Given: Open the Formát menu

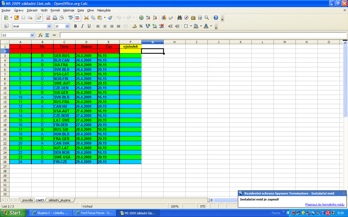Looking at the screenshot, I should [x=55, y=10].
